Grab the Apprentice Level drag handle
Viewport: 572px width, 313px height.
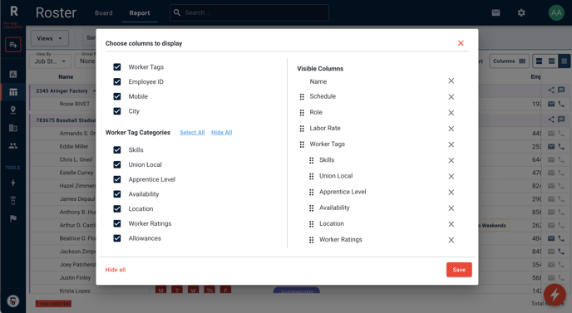(x=311, y=193)
